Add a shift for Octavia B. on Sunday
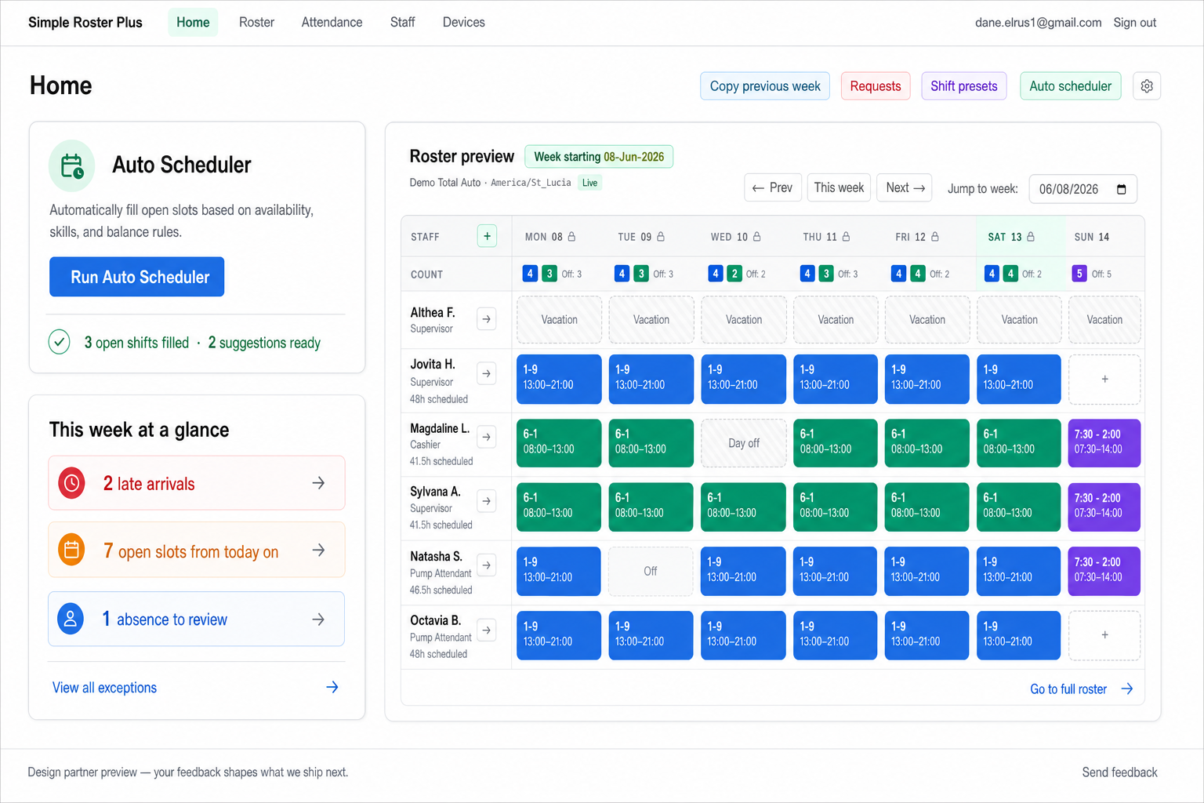This screenshot has width=1204, height=803. coord(1104,635)
